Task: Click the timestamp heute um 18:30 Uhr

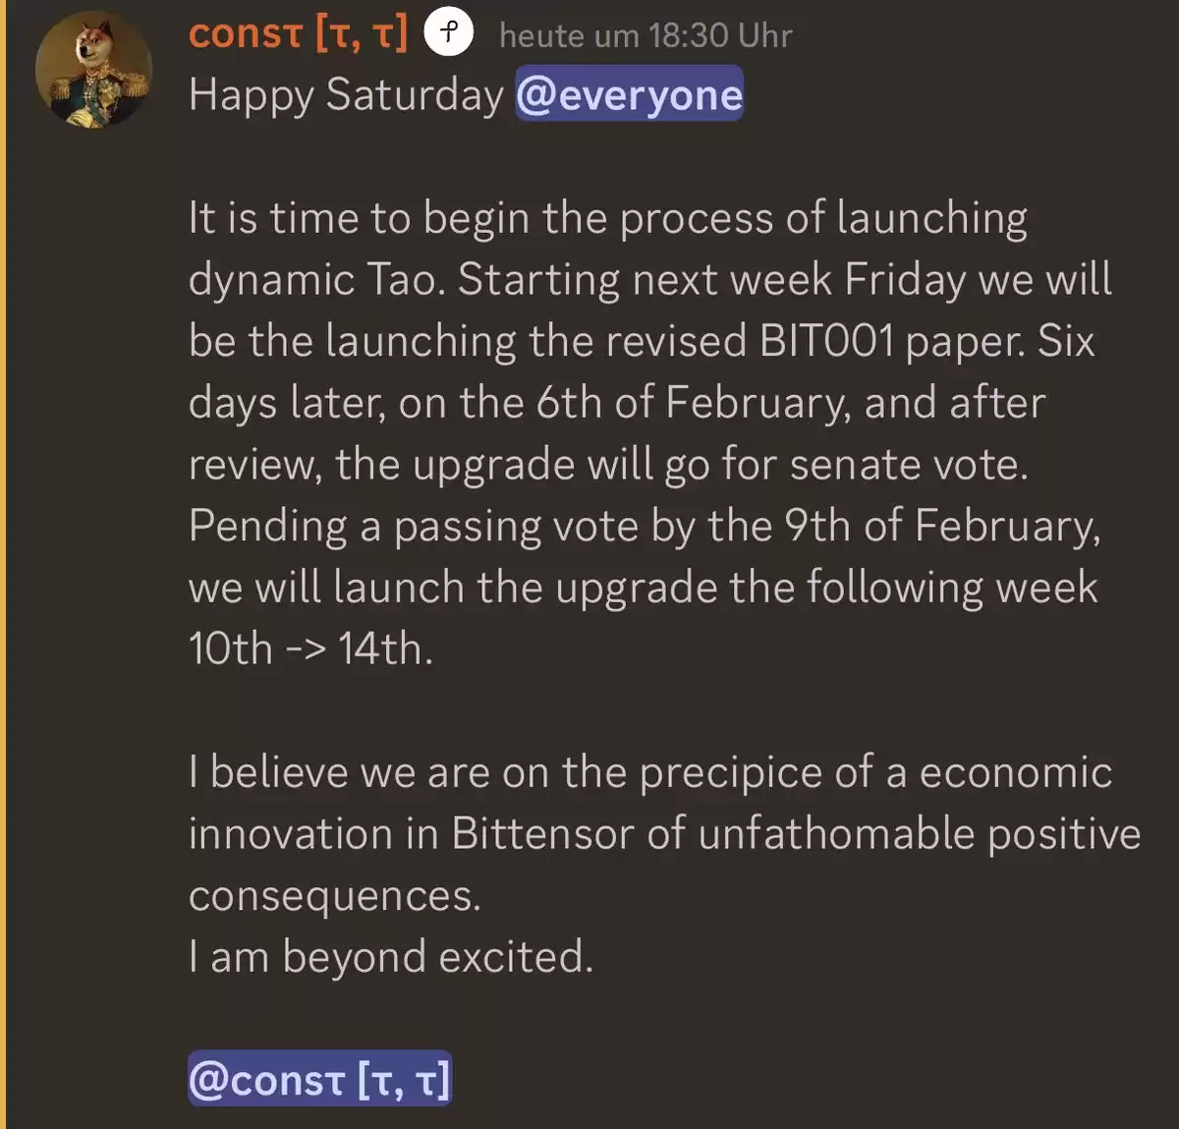Action: click(646, 36)
